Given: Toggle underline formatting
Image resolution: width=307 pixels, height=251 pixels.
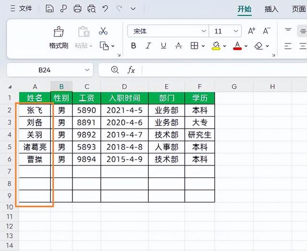Looking at the screenshot, I should pyautogui.click(x=163, y=46).
